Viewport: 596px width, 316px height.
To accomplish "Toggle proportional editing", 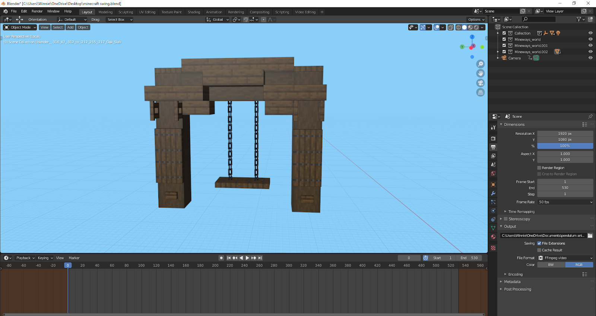I will [x=263, y=20].
